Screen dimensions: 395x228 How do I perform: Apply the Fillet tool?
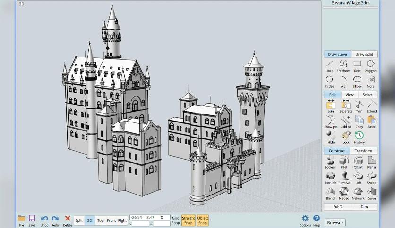point(344,163)
